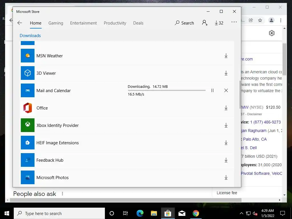Download Microsoft Photos update arrow

coord(226,177)
